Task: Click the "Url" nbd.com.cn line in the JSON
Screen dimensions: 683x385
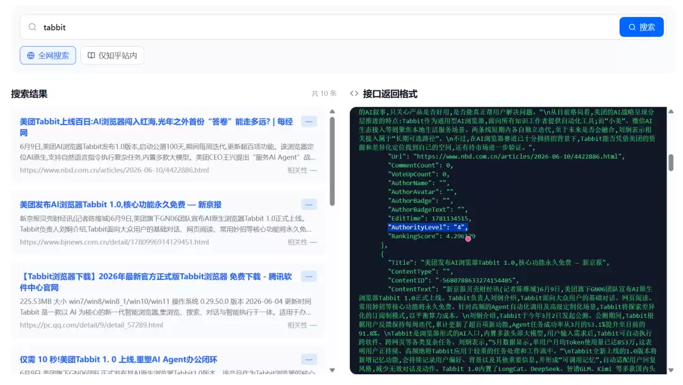Action: click(506, 156)
